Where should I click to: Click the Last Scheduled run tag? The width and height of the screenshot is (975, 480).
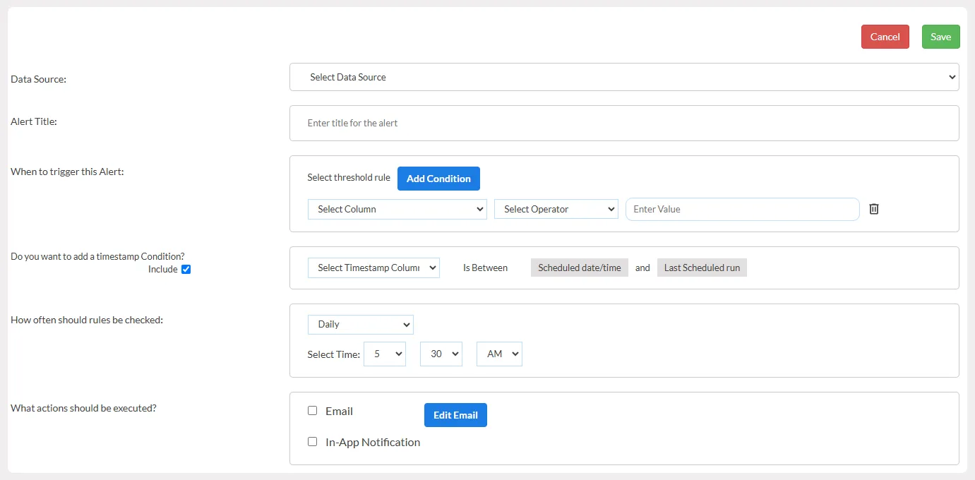(701, 268)
